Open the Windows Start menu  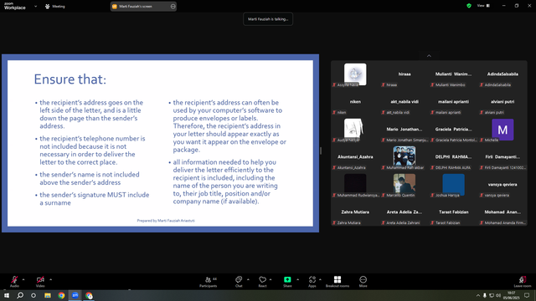[x=7, y=295]
